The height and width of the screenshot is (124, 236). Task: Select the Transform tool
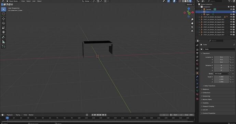tap(3, 32)
